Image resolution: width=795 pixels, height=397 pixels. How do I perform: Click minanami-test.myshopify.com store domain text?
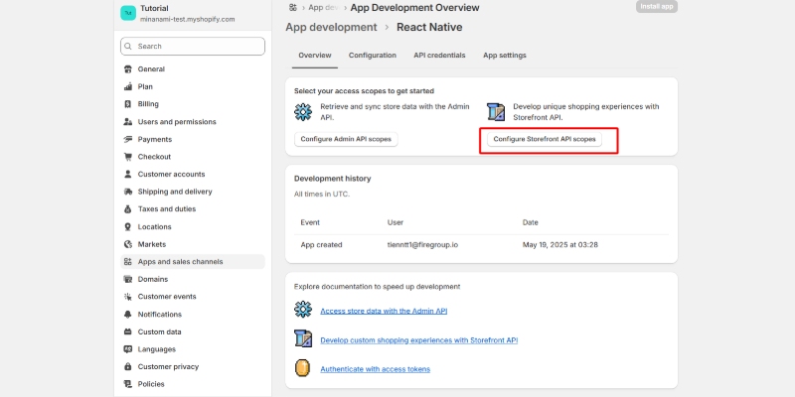coord(188,19)
